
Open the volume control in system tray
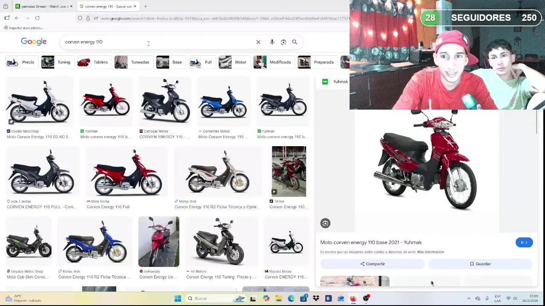click(515, 298)
